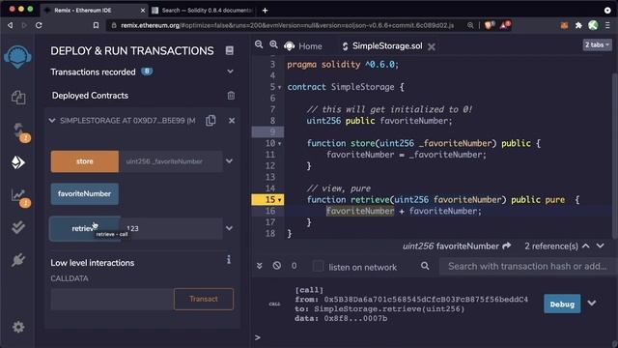Click the pragma solidity ^0.6.0 line
The width and height of the screenshot is (618, 348).
[343, 65]
